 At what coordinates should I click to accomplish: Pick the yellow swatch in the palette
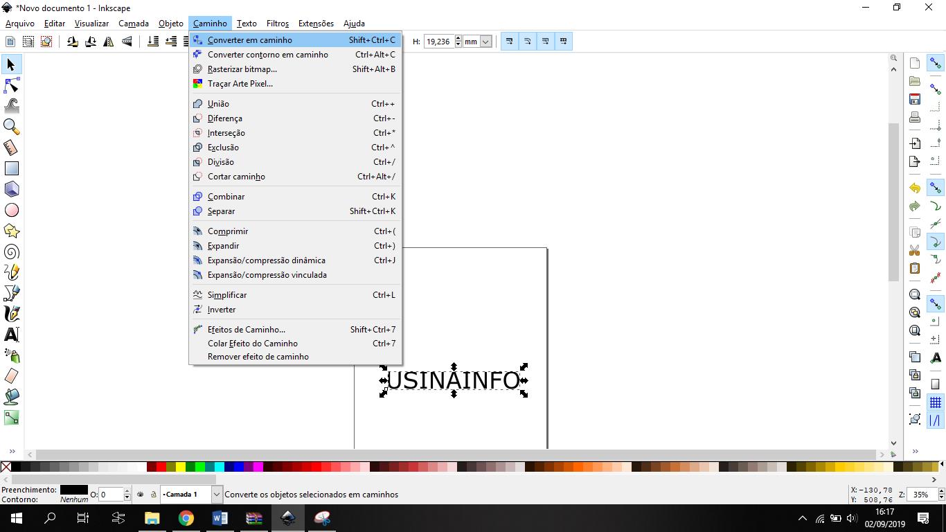point(181,467)
